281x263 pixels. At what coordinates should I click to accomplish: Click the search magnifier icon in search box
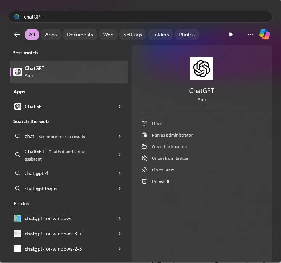click(x=17, y=17)
